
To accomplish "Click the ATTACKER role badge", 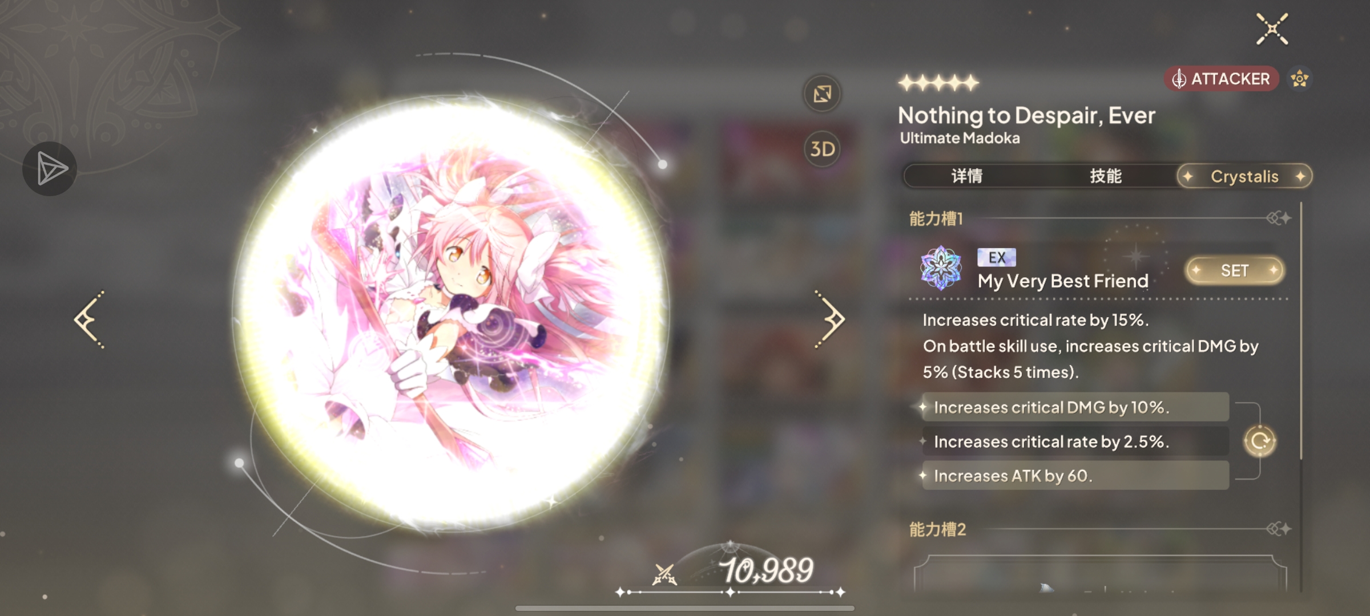I will tap(1222, 79).
